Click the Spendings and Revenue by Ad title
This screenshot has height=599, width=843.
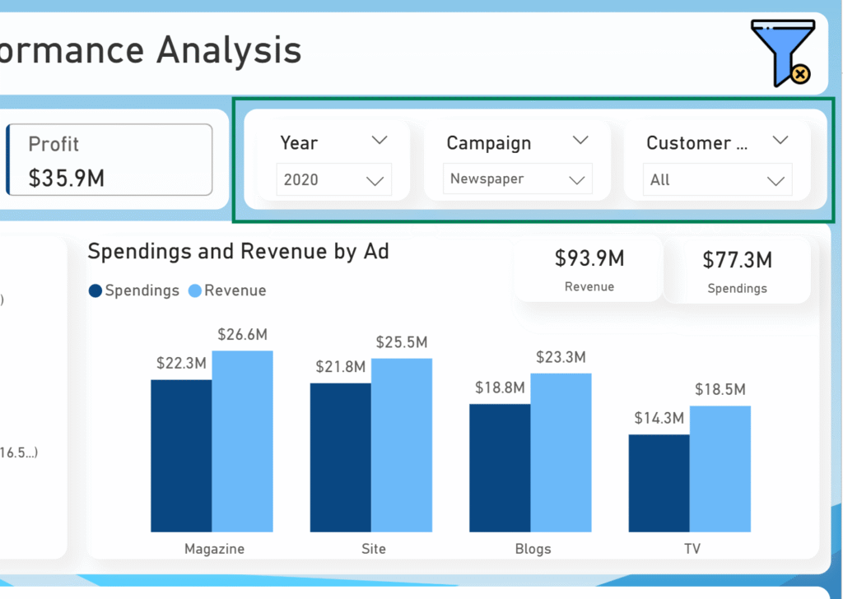pos(238,252)
